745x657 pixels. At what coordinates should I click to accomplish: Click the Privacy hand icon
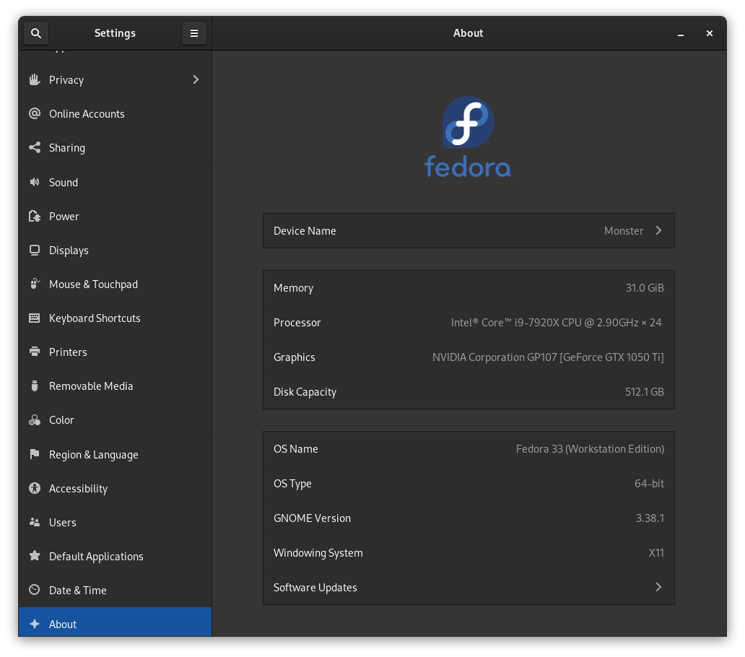[x=34, y=80]
